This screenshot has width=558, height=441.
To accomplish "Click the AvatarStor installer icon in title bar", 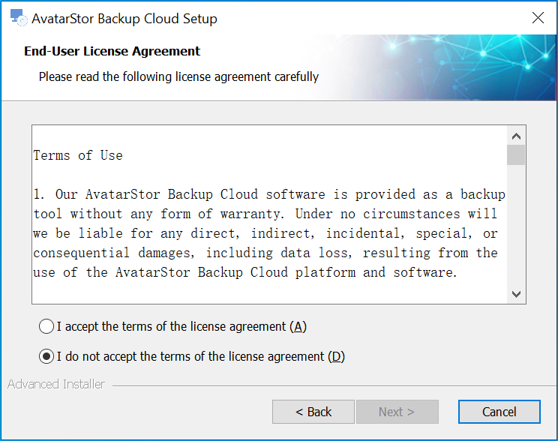I will 19,18.
